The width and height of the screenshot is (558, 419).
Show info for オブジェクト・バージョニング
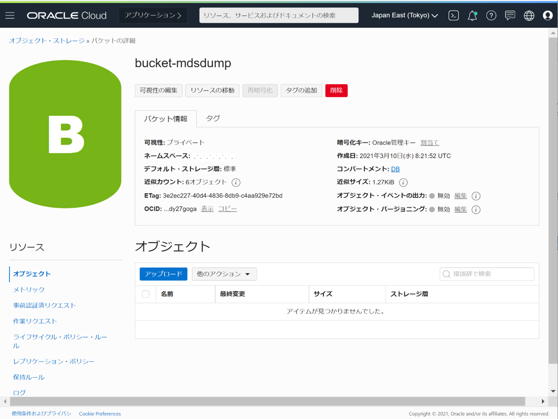pos(476,210)
